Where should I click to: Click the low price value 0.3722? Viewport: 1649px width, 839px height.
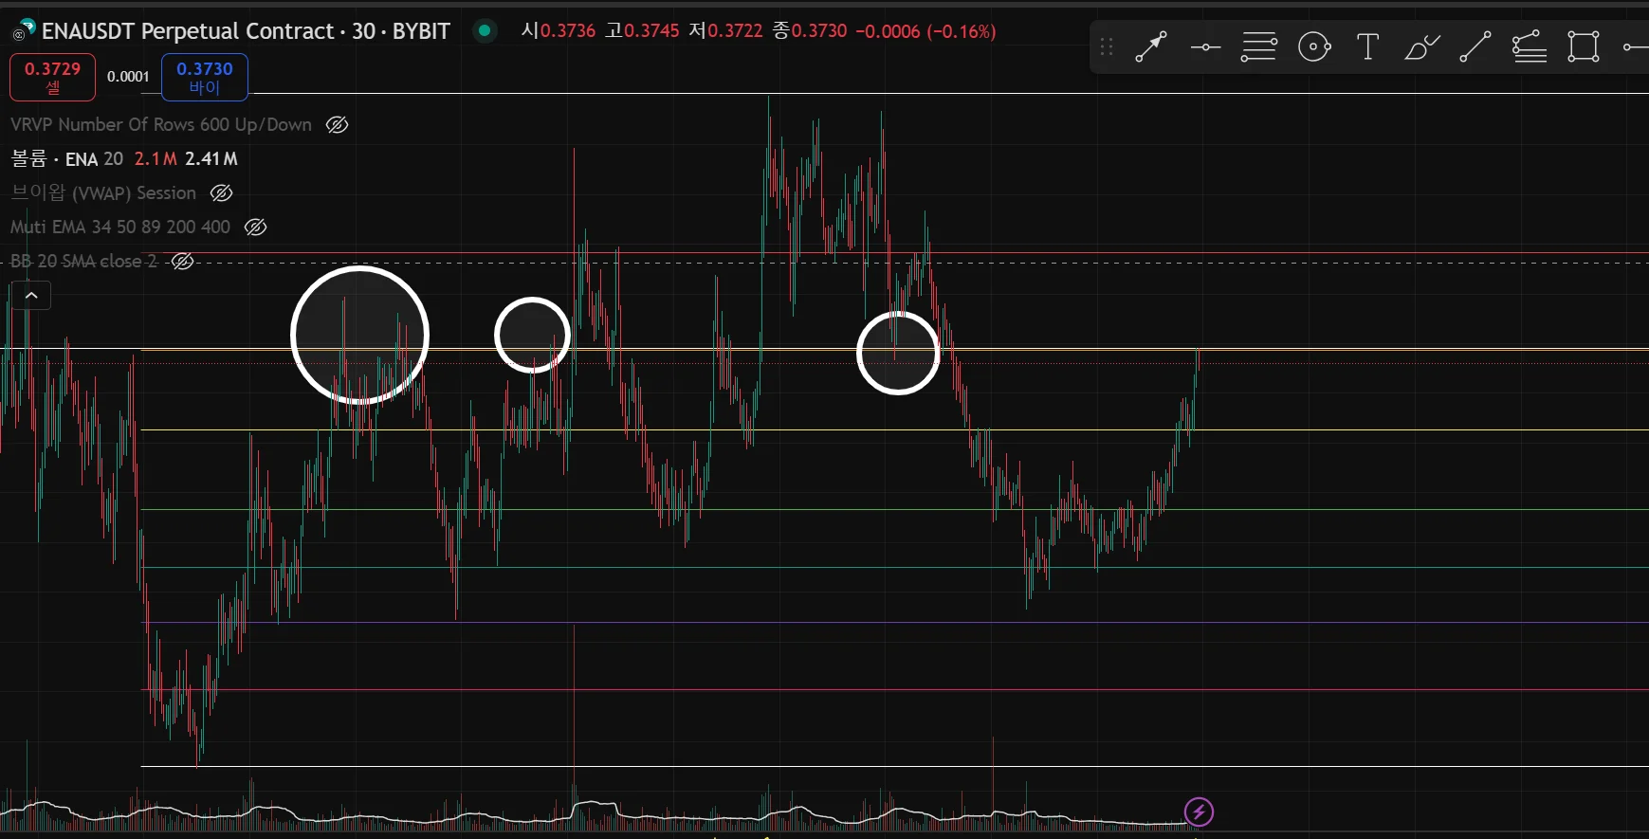click(735, 30)
